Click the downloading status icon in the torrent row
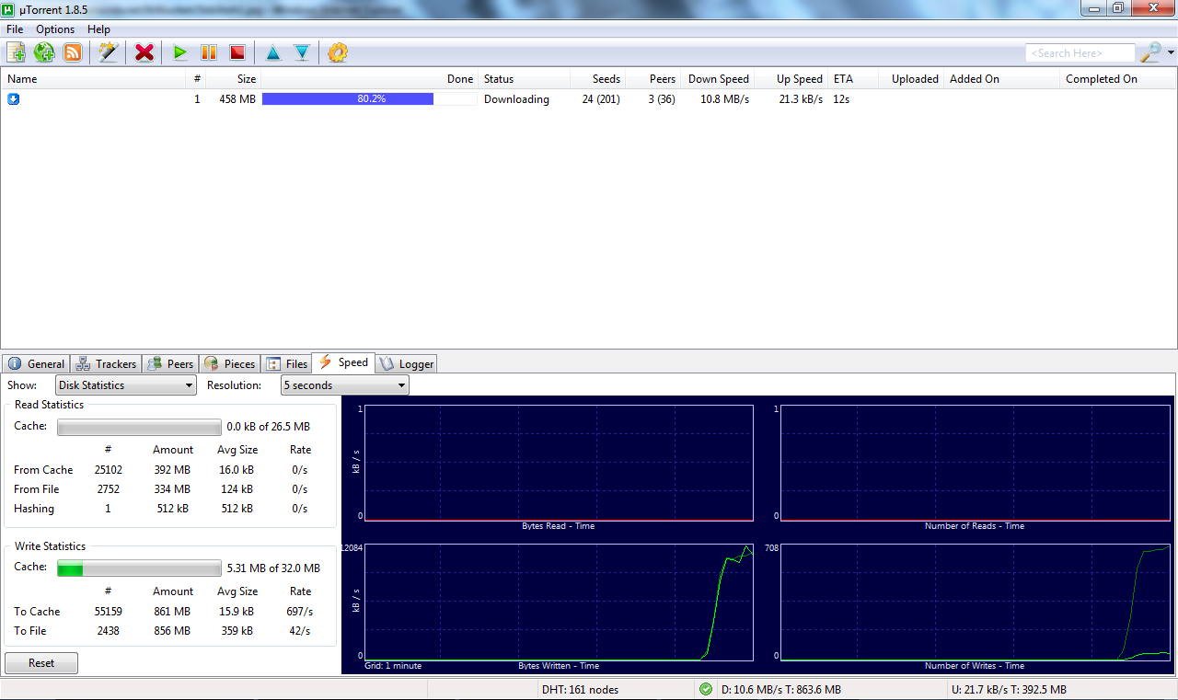The width and height of the screenshot is (1178, 700). (14, 98)
